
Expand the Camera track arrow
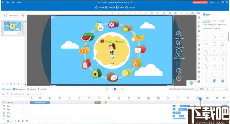pos(23,102)
